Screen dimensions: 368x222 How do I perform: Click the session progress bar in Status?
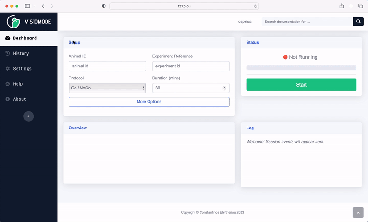[301, 68]
